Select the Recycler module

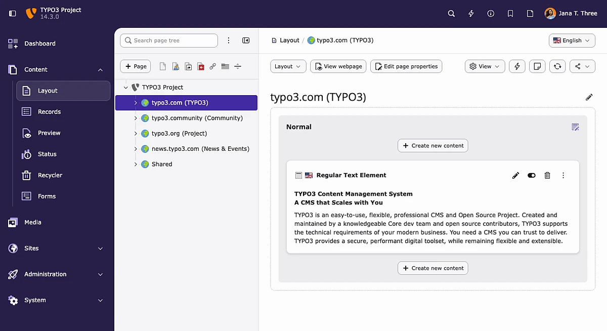(x=50, y=175)
